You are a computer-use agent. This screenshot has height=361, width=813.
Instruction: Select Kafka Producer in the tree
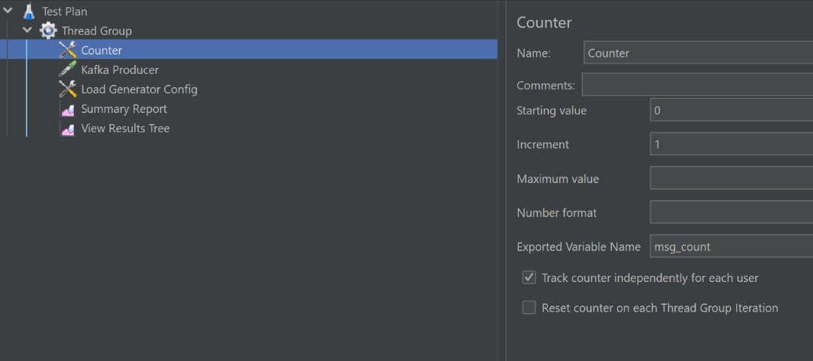coord(120,70)
